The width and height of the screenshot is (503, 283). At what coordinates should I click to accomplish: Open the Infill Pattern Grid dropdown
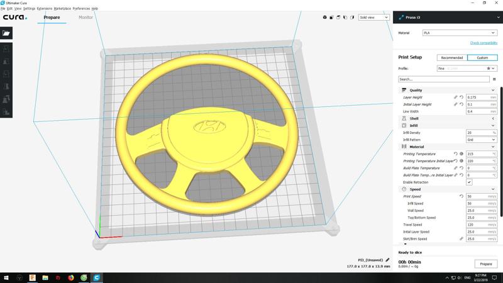(482, 140)
